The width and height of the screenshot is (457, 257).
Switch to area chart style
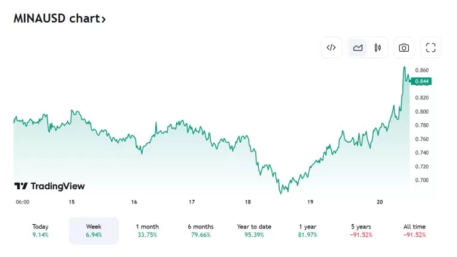pyautogui.click(x=358, y=48)
